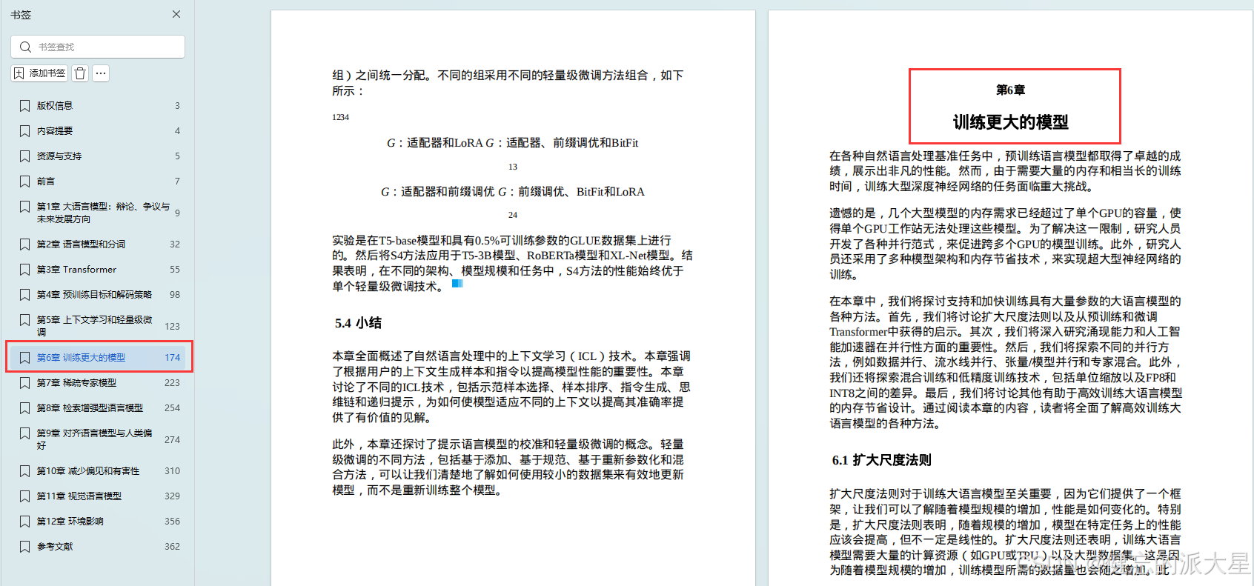This screenshot has height=586, width=1254.
Task: Click the magnifier icon in bookmark search
Action: [25, 47]
